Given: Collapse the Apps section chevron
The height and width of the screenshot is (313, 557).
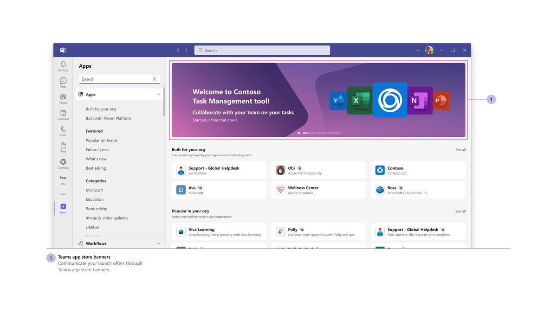Looking at the screenshot, I should [x=159, y=95].
